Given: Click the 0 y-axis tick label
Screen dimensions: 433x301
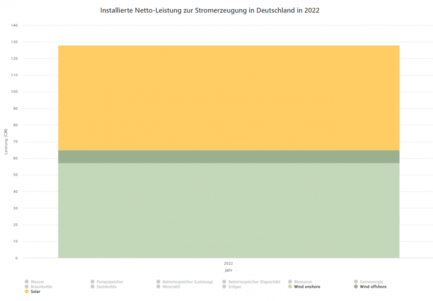Looking at the screenshot, I should tap(16, 258).
